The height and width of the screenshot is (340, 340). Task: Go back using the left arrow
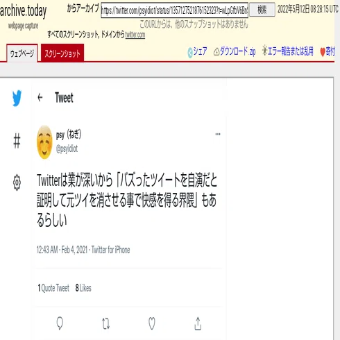40,98
